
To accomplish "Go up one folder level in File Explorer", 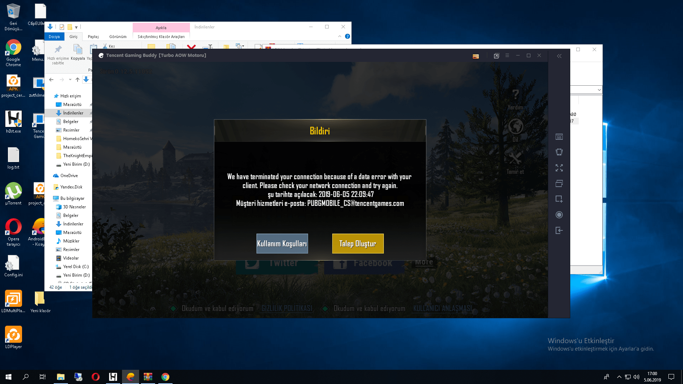I will click(x=78, y=80).
